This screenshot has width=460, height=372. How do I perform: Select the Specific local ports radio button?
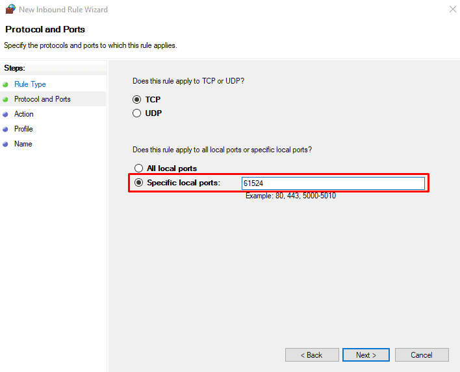(x=138, y=183)
